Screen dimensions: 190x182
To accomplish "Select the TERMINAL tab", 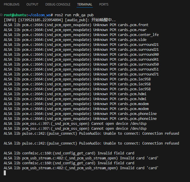I will pyautogui.click(x=85, y=4).
